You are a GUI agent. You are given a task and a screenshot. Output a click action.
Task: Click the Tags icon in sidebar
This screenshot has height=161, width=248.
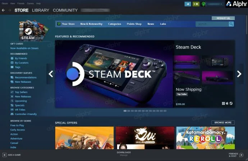pos(12,67)
